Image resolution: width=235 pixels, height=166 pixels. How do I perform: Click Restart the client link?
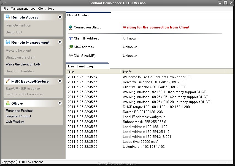18,51
